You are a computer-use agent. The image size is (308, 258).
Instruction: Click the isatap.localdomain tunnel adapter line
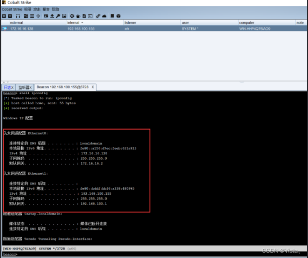33,214
